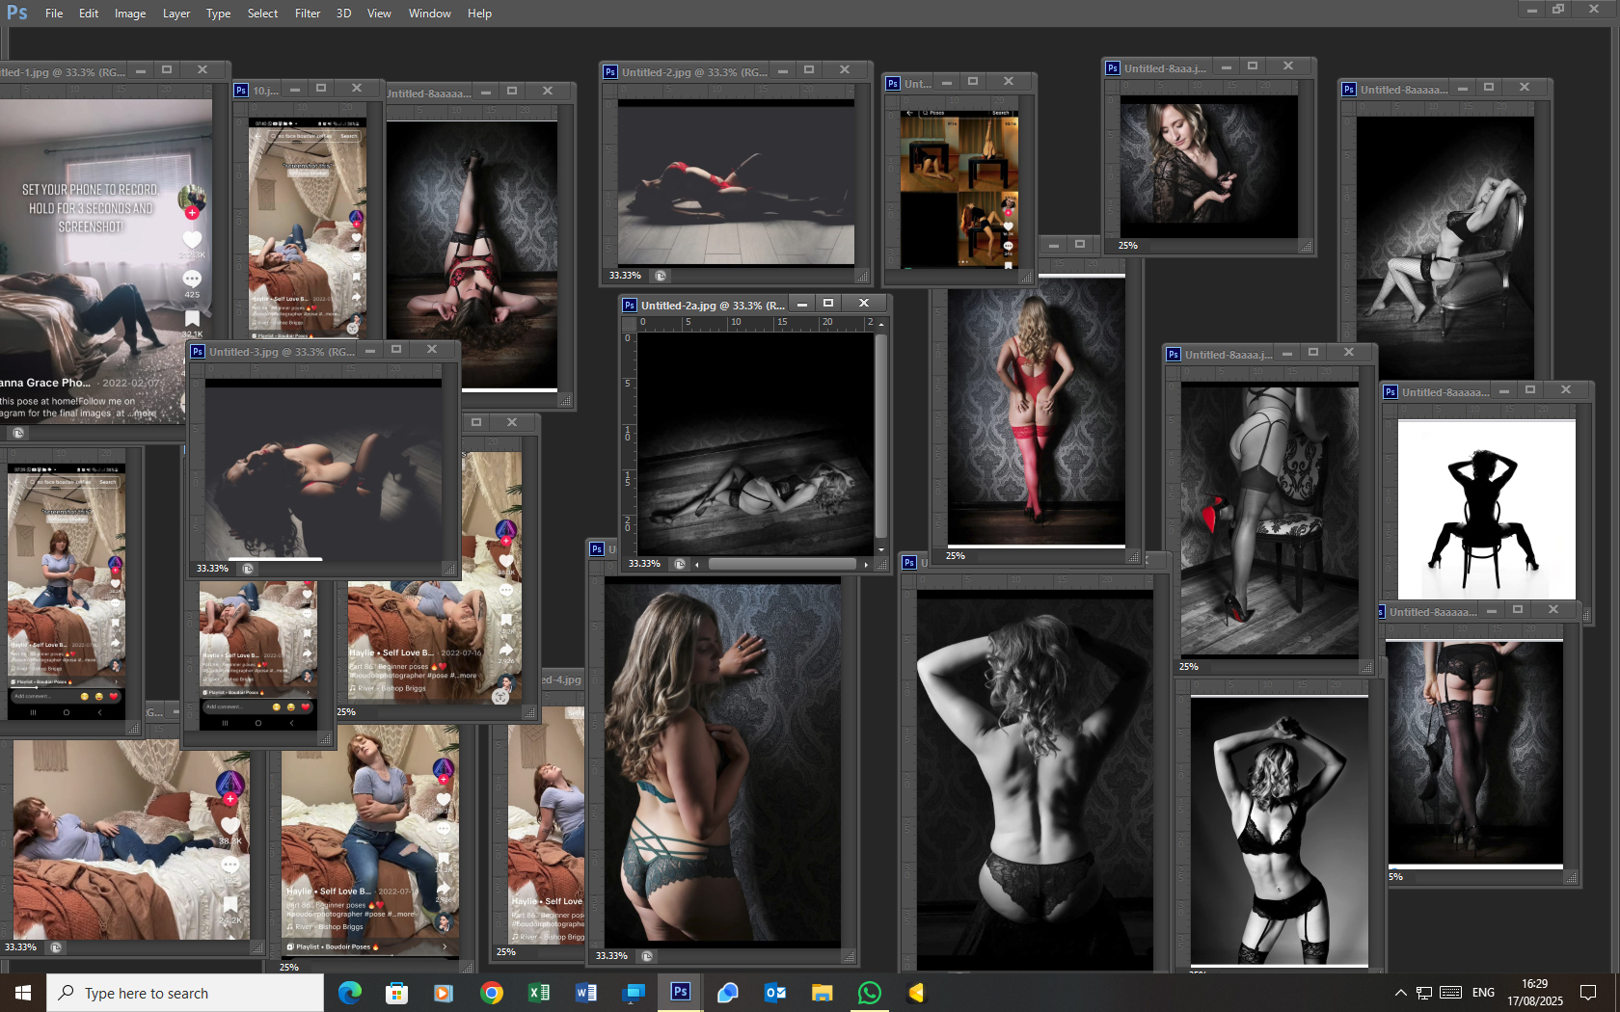Image resolution: width=1620 pixels, height=1012 pixels.
Task: Click the ENG language indicator
Action: click(x=1483, y=993)
